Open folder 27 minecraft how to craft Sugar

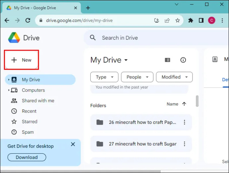click(x=141, y=144)
